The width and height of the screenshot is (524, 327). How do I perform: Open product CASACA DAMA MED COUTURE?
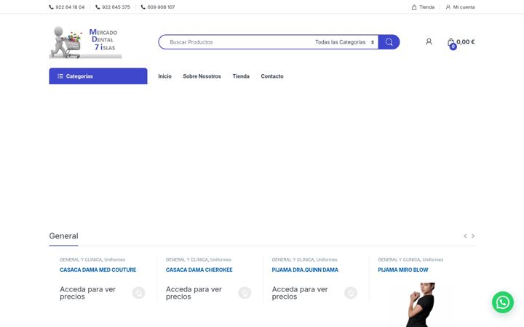(98, 270)
